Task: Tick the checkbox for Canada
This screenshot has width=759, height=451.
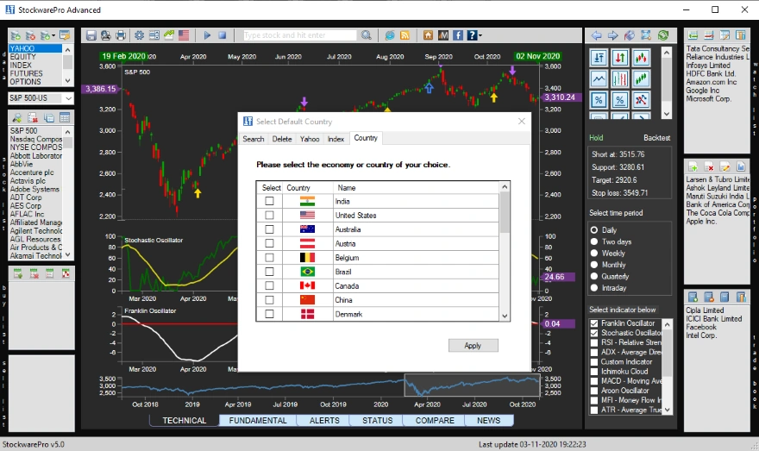Action: pos(270,285)
